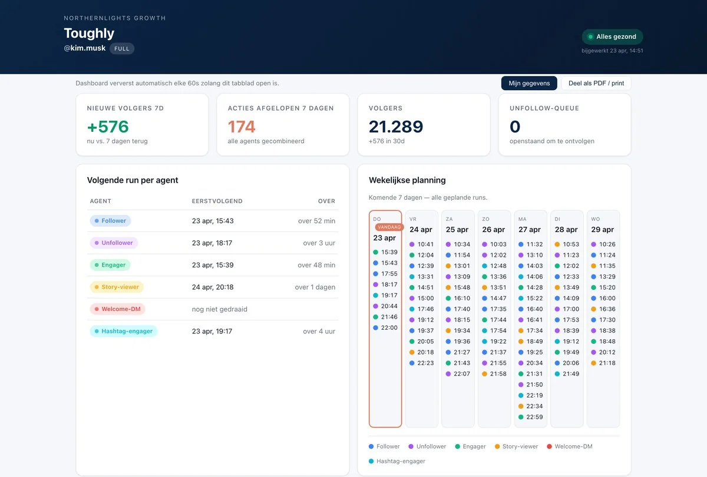This screenshot has height=477, width=707.
Task: Click the 21:18 run on 29 apr
Action: (x=604, y=363)
